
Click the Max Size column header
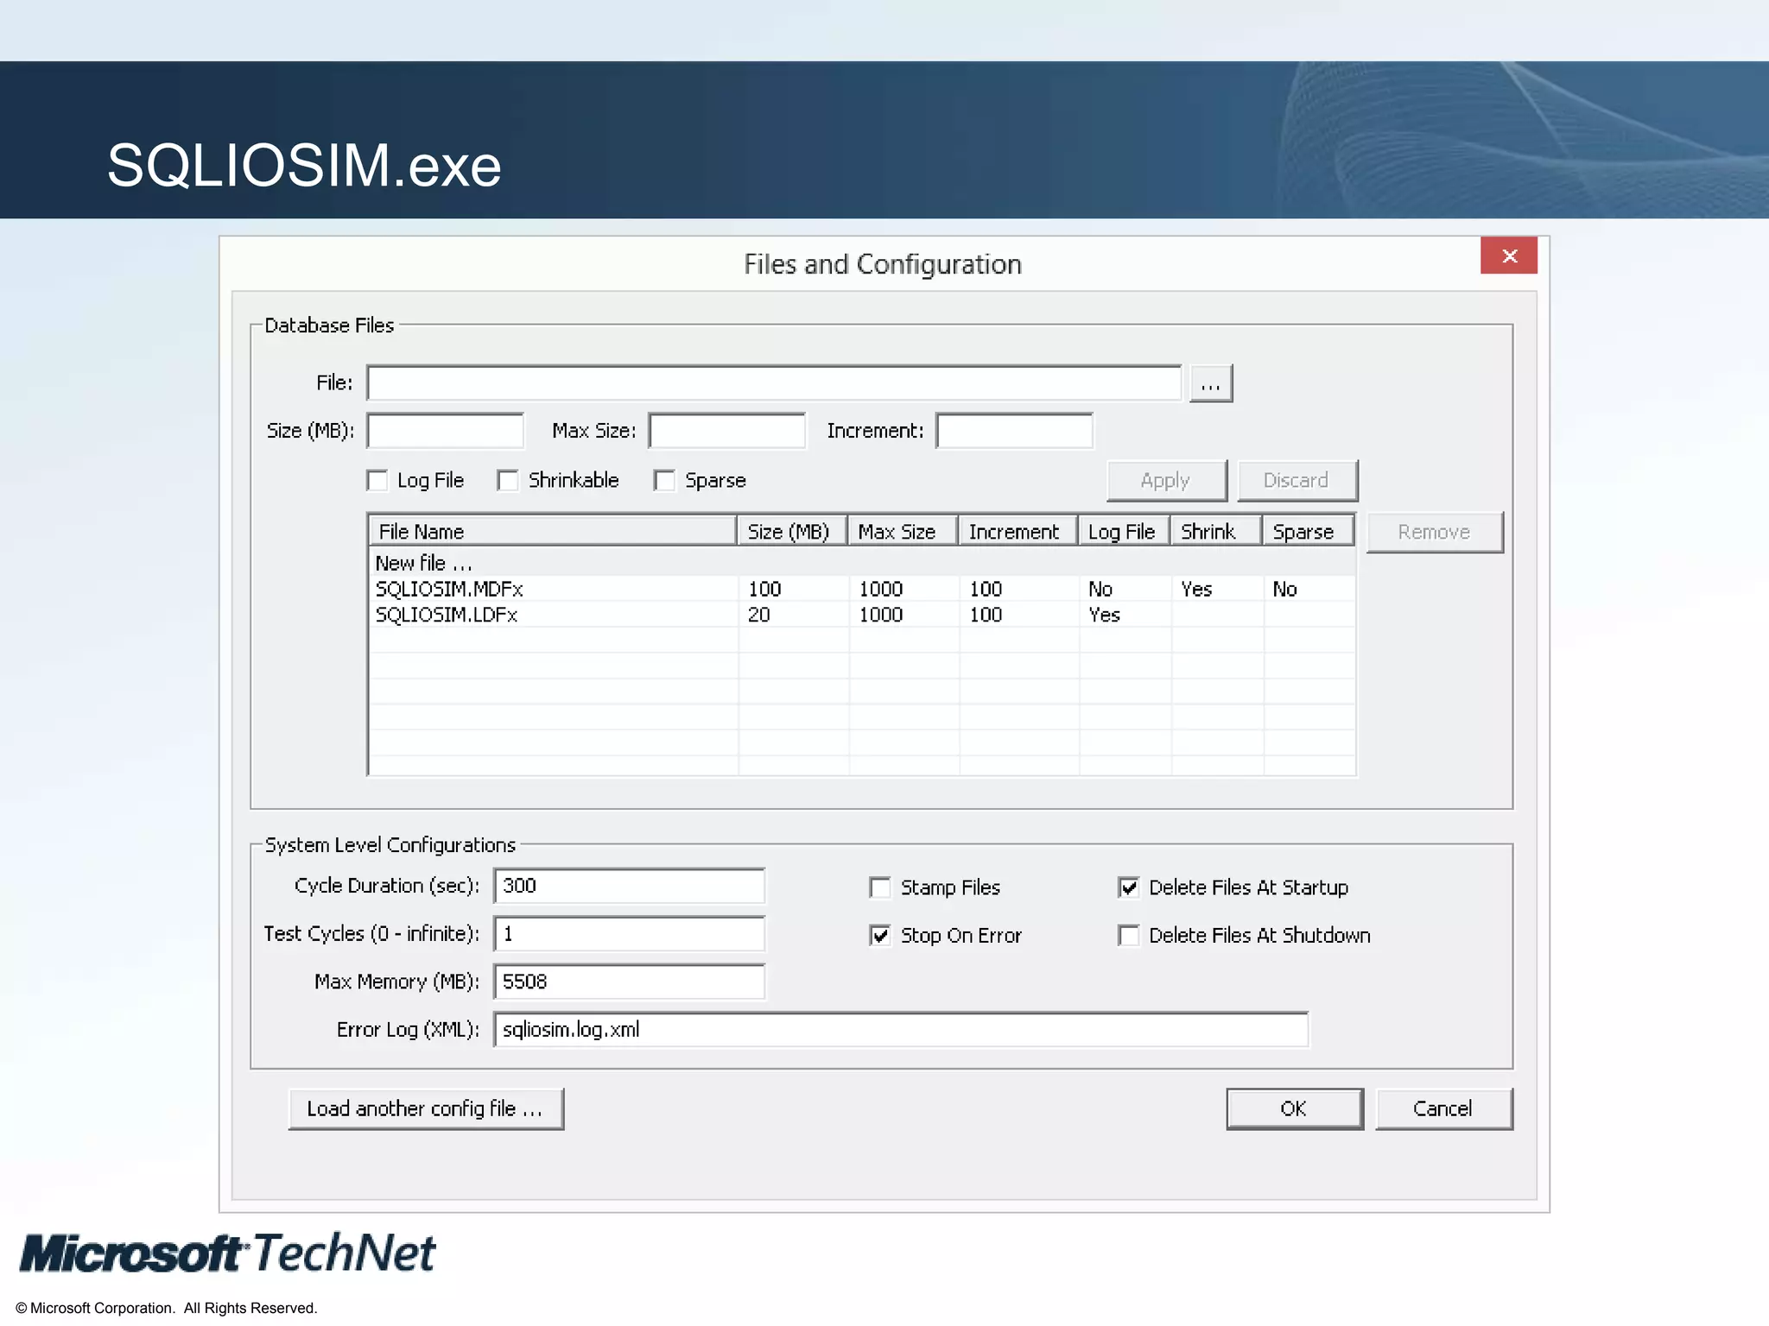click(903, 532)
